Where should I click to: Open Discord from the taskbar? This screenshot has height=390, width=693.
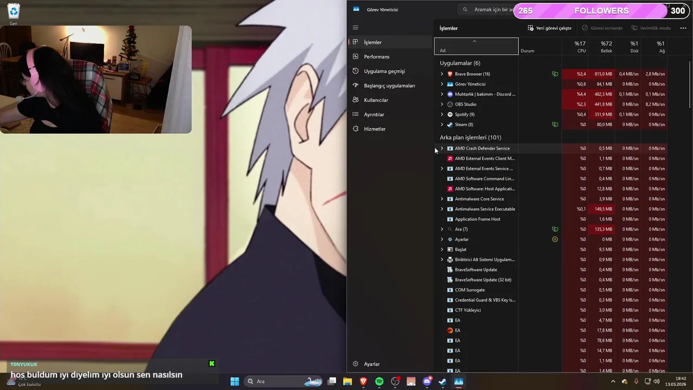point(427,381)
